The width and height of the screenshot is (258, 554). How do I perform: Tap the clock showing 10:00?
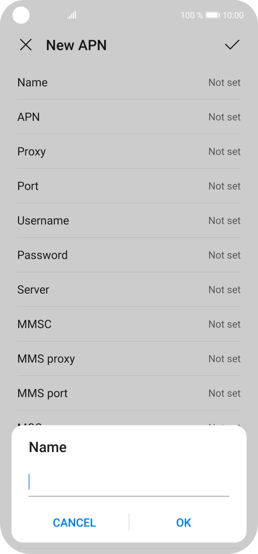click(x=234, y=15)
